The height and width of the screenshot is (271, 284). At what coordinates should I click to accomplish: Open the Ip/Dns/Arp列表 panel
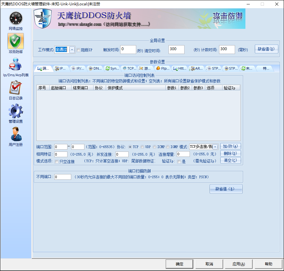click(15, 66)
